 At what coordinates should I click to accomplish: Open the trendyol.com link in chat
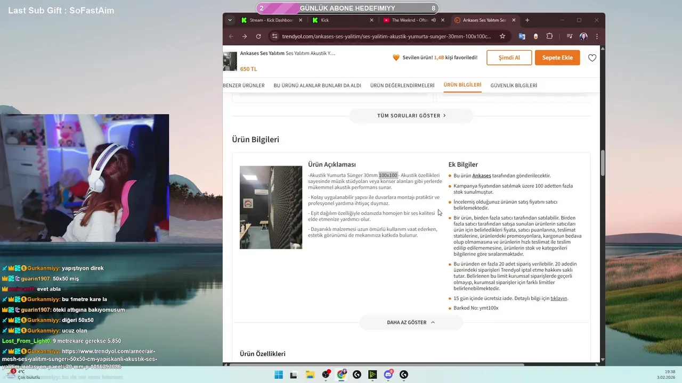pyautogui.click(x=80, y=359)
